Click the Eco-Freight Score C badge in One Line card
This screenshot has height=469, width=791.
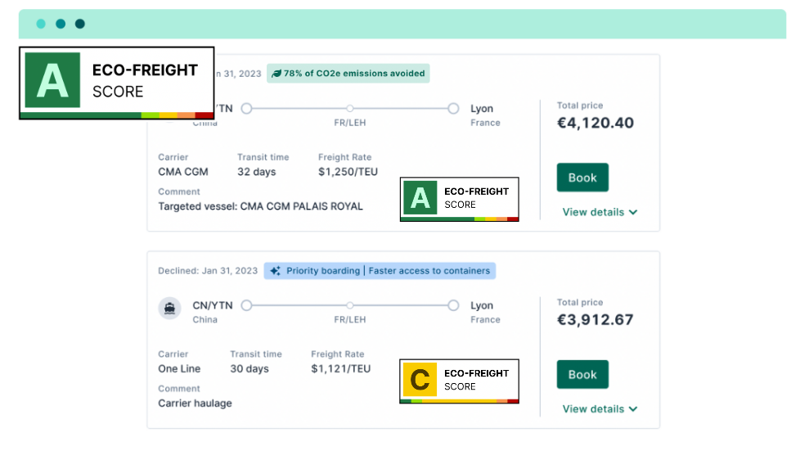click(459, 381)
